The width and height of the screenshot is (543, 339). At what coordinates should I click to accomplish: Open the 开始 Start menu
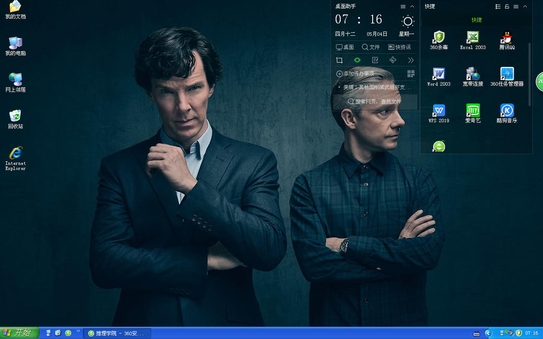(20, 333)
